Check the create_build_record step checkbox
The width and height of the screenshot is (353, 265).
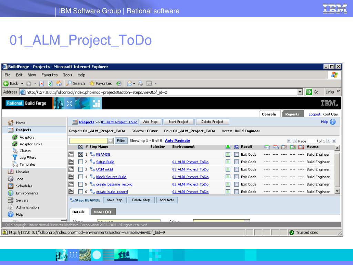(x=81, y=192)
